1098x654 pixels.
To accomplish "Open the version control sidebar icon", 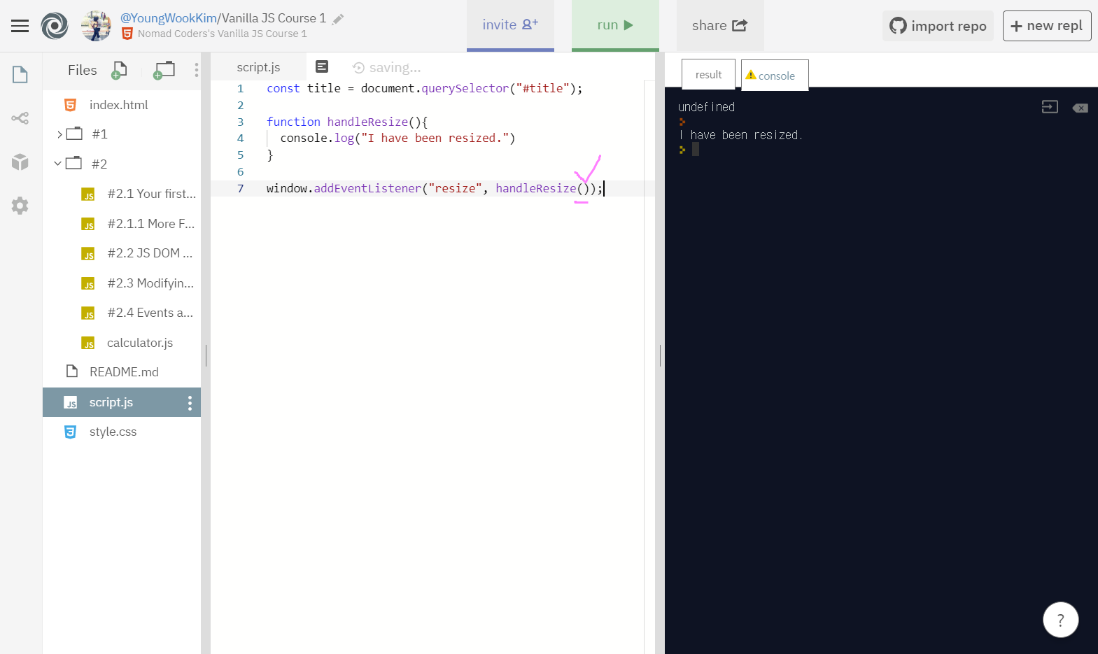I will (20, 118).
